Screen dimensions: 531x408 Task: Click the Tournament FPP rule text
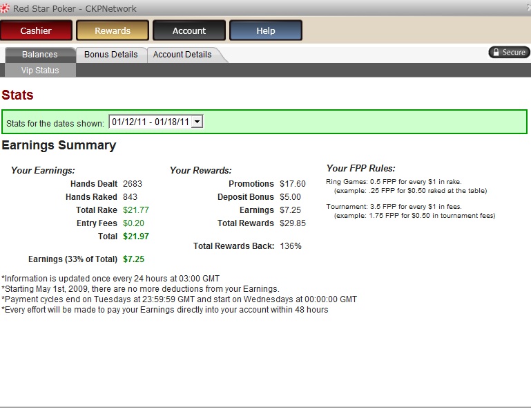[x=394, y=207]
